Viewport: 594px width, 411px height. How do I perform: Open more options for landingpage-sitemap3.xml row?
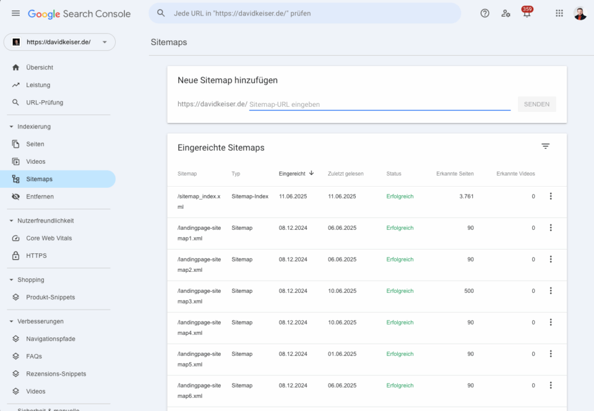pos(551,291)
